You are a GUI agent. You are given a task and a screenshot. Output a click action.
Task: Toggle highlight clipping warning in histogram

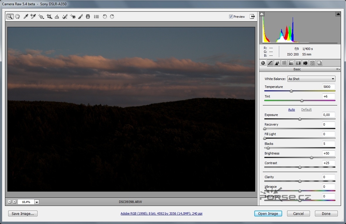tap(338, 14)
